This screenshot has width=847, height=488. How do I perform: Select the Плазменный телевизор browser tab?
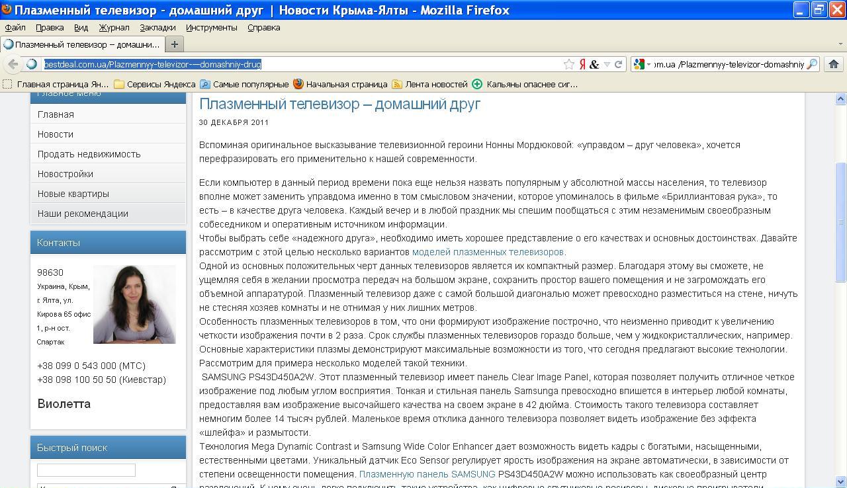click(82, 44)
